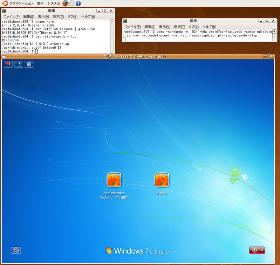
Task: Click the QEMU window title bar text
Action: pyautogui.click(x=135, y=56)
